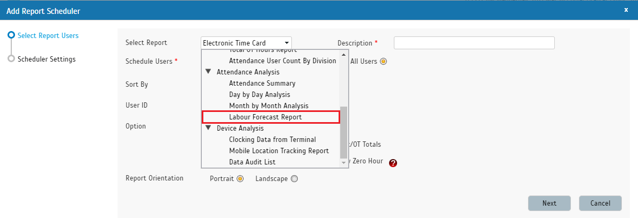Viewport: 638px width, 218px height.
Task: Select Attendance Summary report option
Action: pos(262,84)
